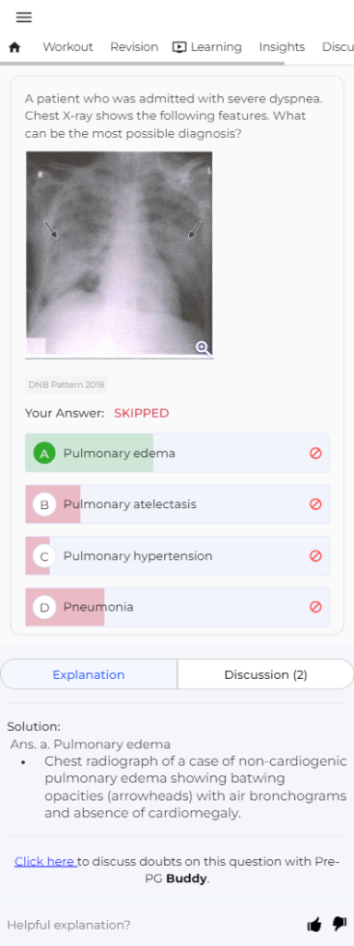This screenshot has height=946, width=354.
Task: Open the Workout tab
Action: [68, 47]
